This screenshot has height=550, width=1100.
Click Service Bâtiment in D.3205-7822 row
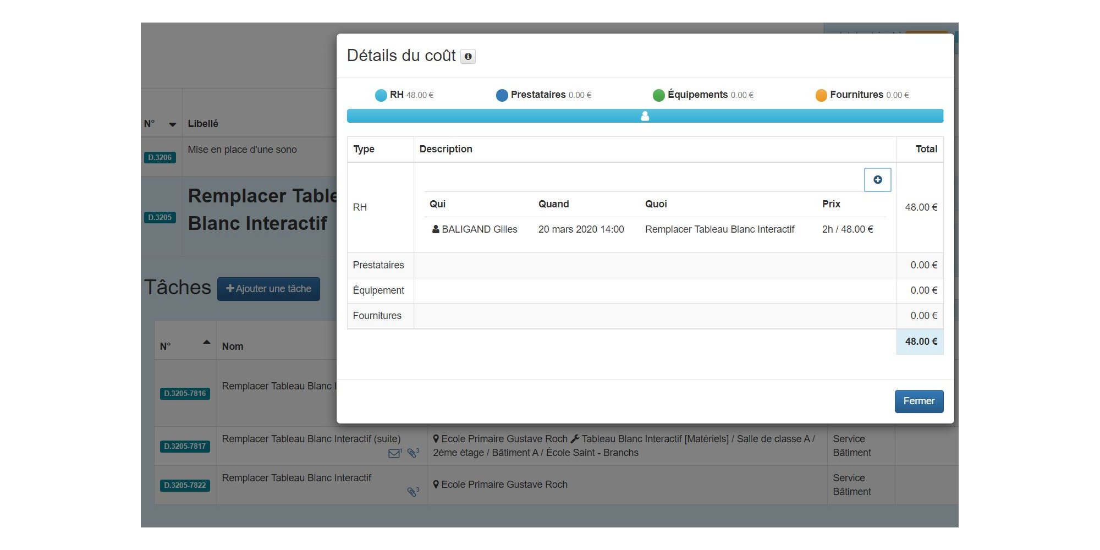[x=852, y=485]
